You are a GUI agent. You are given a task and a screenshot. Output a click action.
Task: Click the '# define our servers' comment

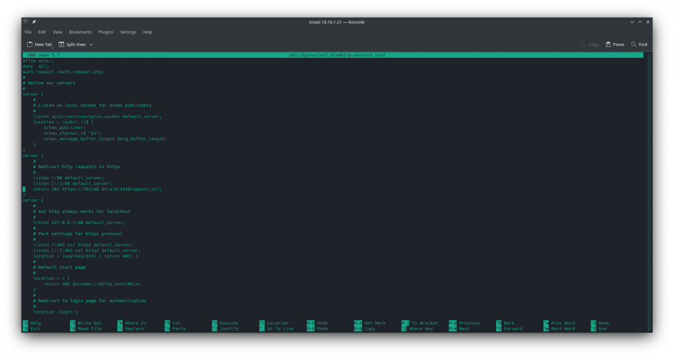tap(49, 83)
